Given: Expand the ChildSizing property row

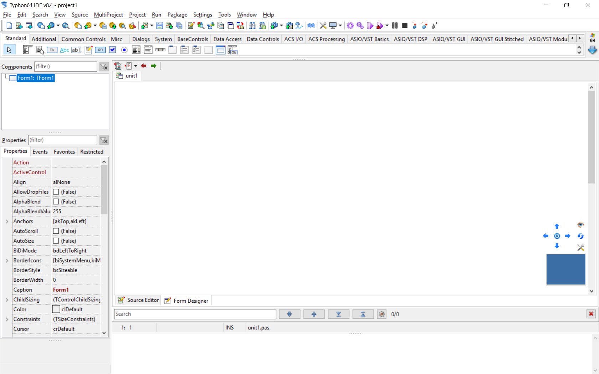Looking at the screenshot, I should pos(7,300).
